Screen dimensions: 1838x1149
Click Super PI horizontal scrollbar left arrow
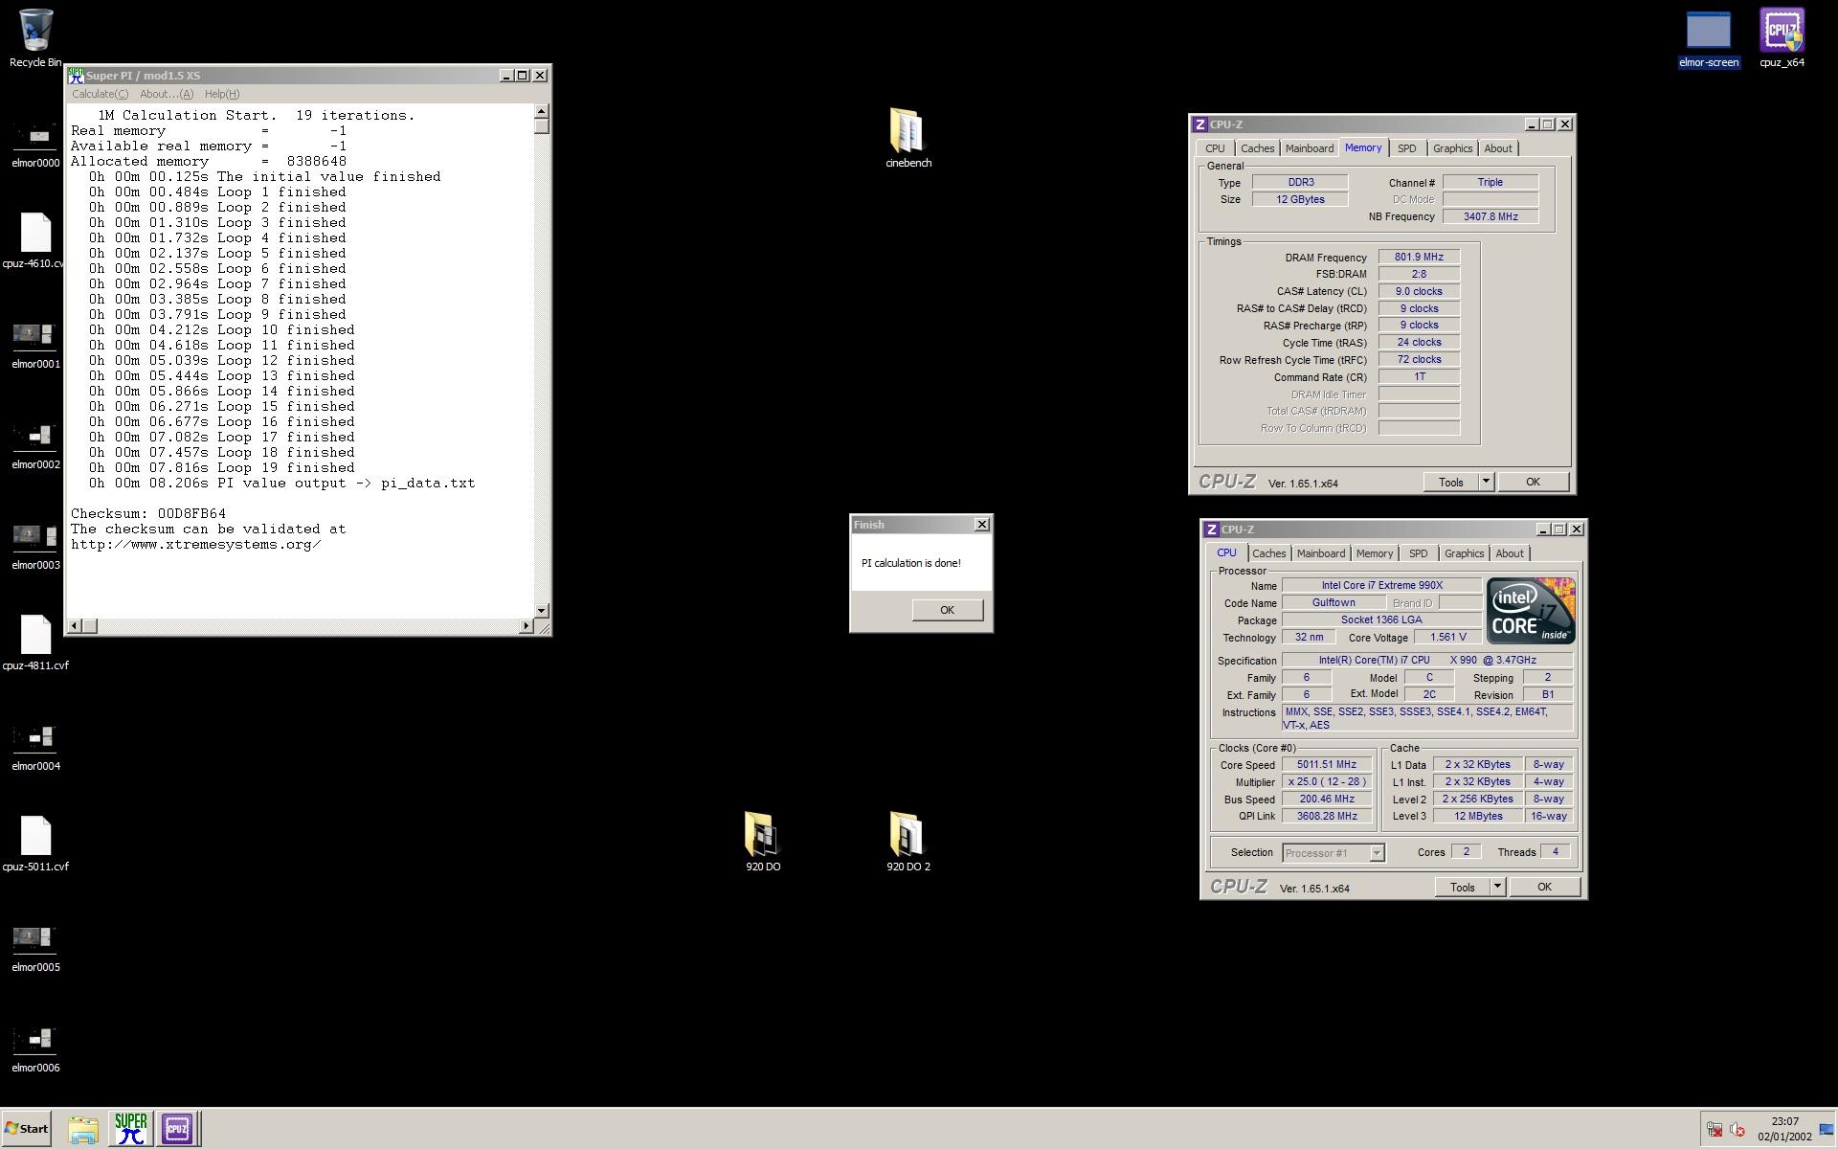coord(75,626)
